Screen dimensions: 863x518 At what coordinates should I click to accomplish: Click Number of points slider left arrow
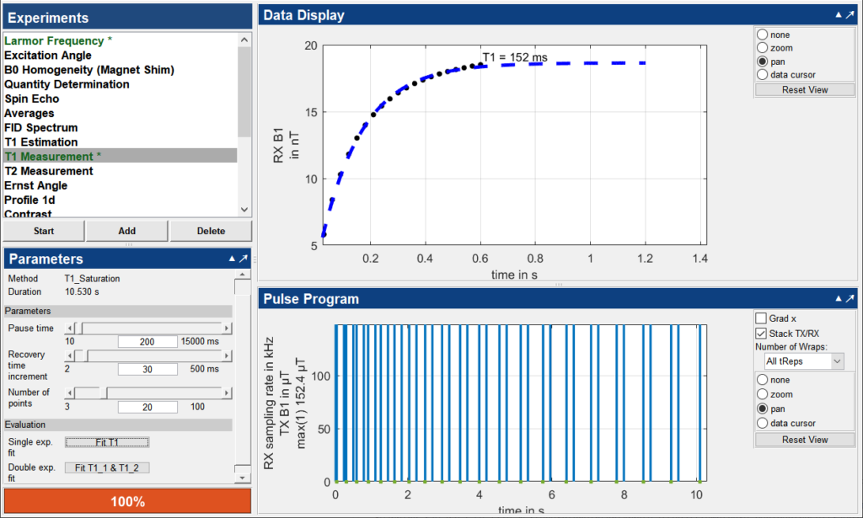coord(70,393)
